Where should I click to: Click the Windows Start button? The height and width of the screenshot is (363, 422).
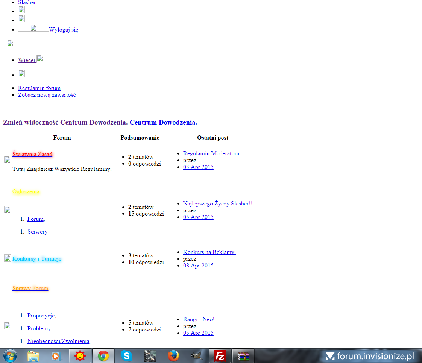(x=10, y=356)
